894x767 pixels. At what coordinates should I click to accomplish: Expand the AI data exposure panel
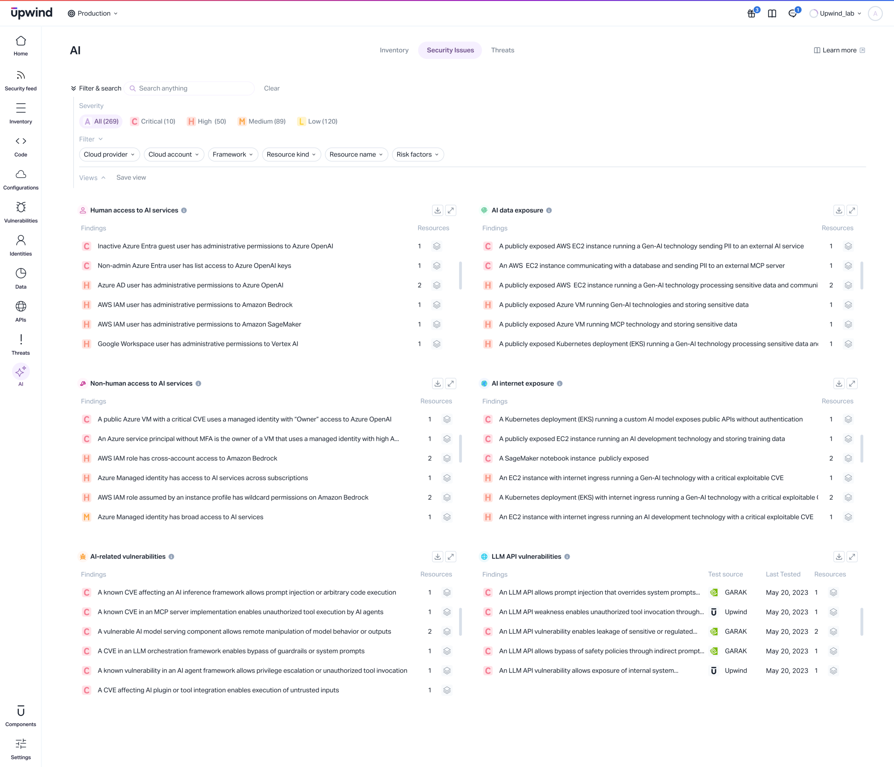coord(852,210)
